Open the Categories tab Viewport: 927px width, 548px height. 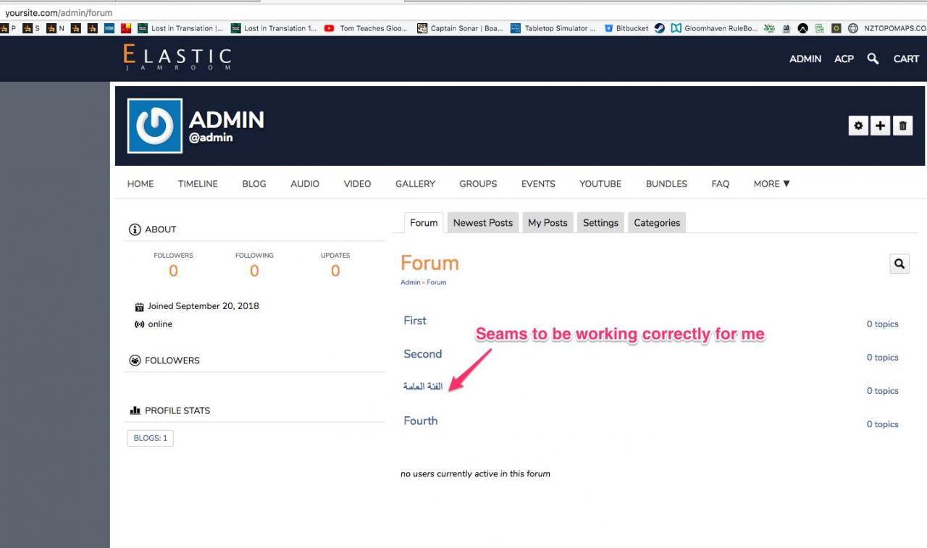pos(657,223)
